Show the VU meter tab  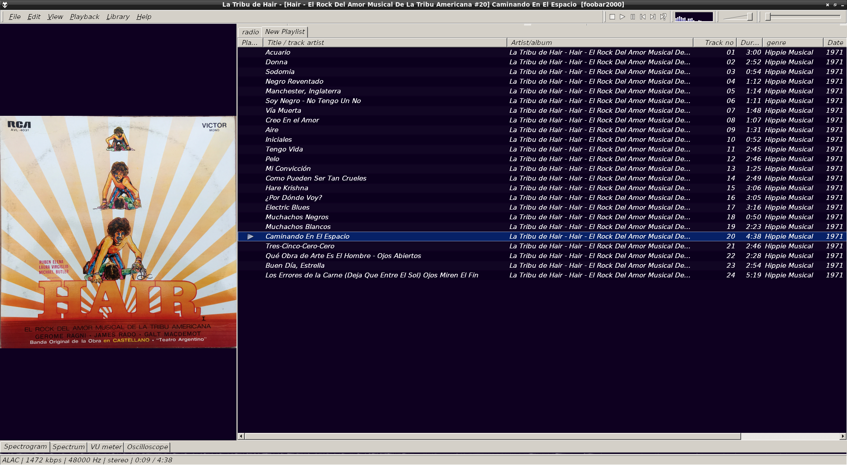tap(106, 447)
